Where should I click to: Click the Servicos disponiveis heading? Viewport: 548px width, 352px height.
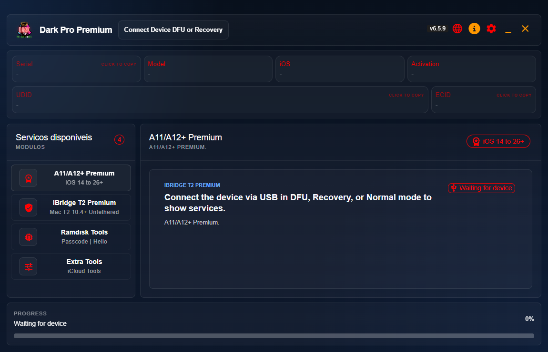pyautogui.click(x=54, y=137)
